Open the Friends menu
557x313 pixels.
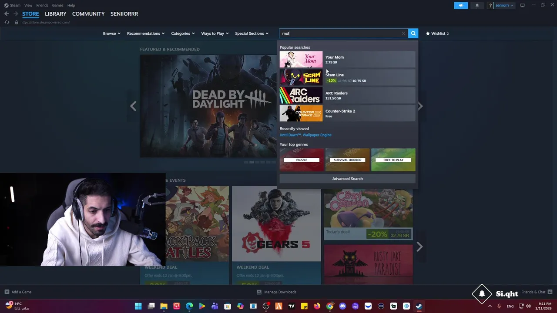pos(42,5)
